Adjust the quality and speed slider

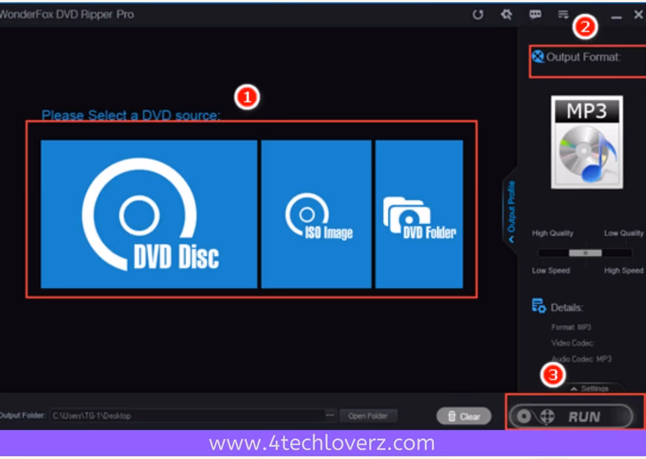coord(585,253)
